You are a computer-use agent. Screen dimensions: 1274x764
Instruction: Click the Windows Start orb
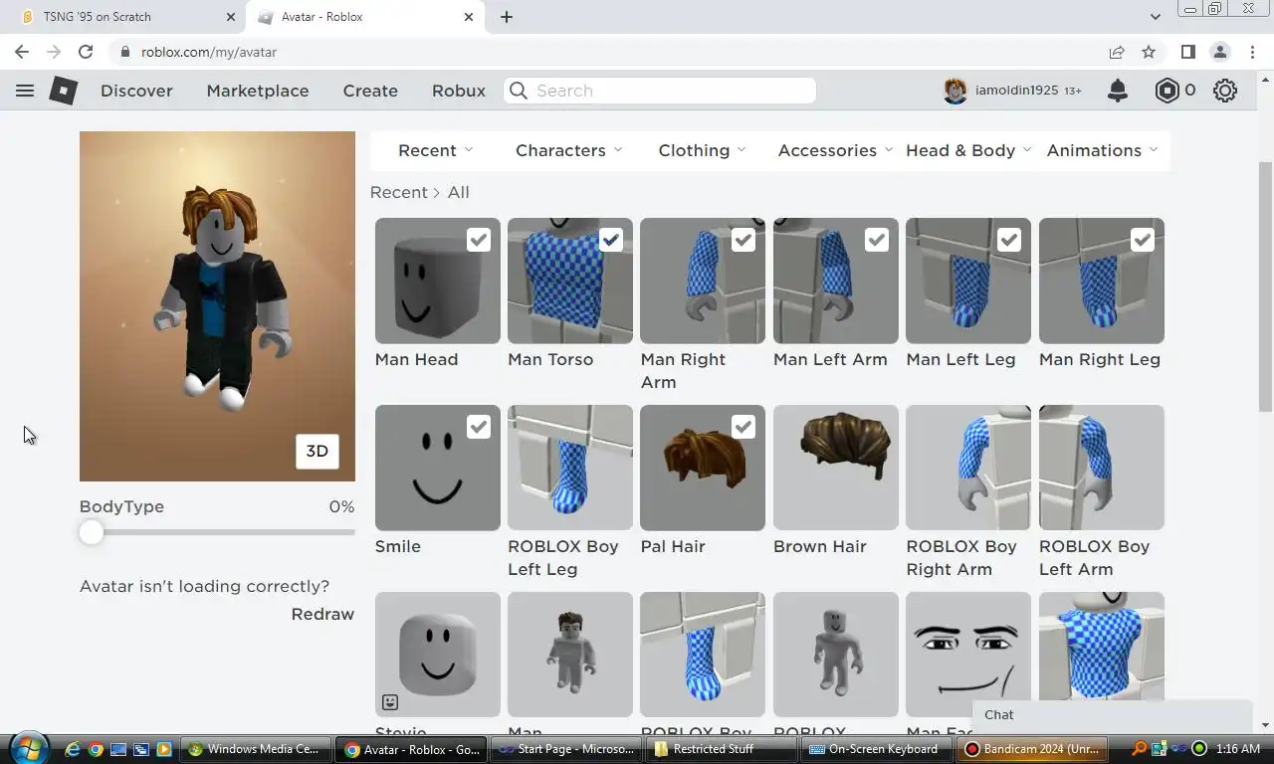29,748
